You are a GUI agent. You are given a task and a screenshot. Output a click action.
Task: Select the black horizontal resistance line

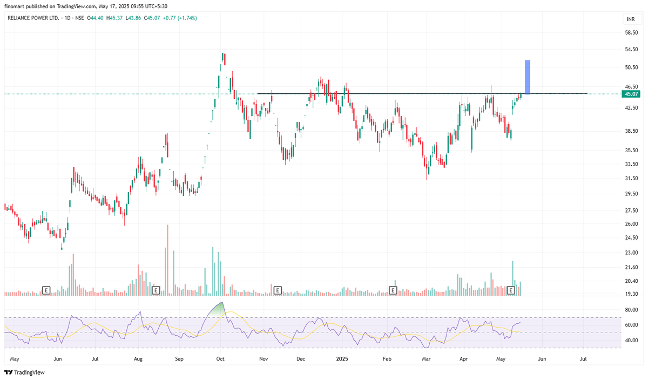422,94
